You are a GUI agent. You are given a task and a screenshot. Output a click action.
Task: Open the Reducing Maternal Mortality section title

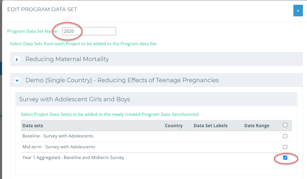point(67,59)
